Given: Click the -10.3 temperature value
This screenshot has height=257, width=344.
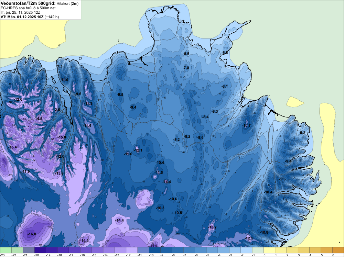Looking at the screenshot, I should [160, 208].
